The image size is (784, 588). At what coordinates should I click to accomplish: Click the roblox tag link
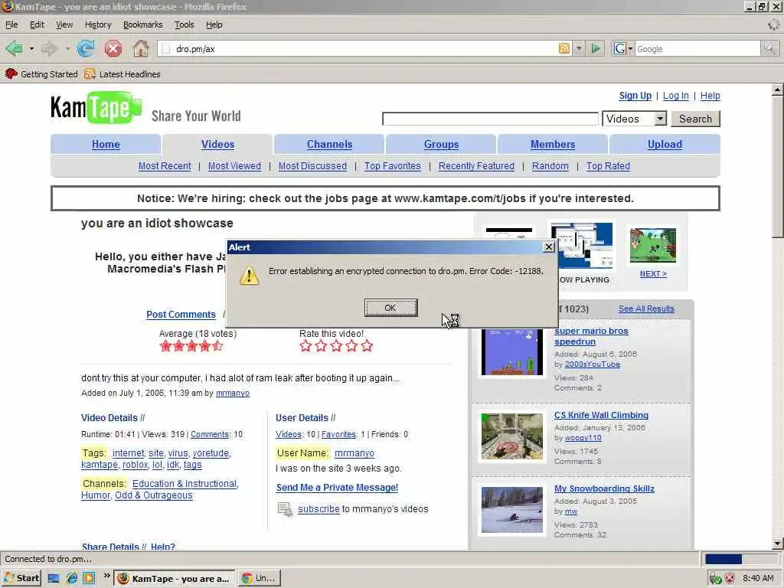[x=135, y=465]
